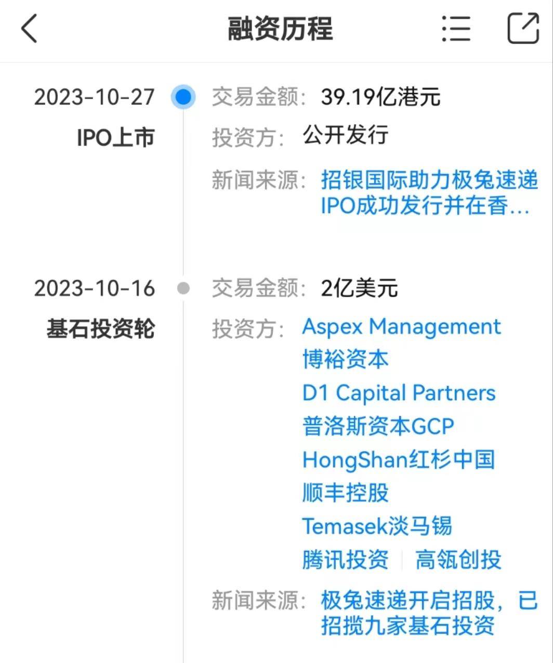
Task: Open investor HongShan红杉中国
Action: pos(398,460)
